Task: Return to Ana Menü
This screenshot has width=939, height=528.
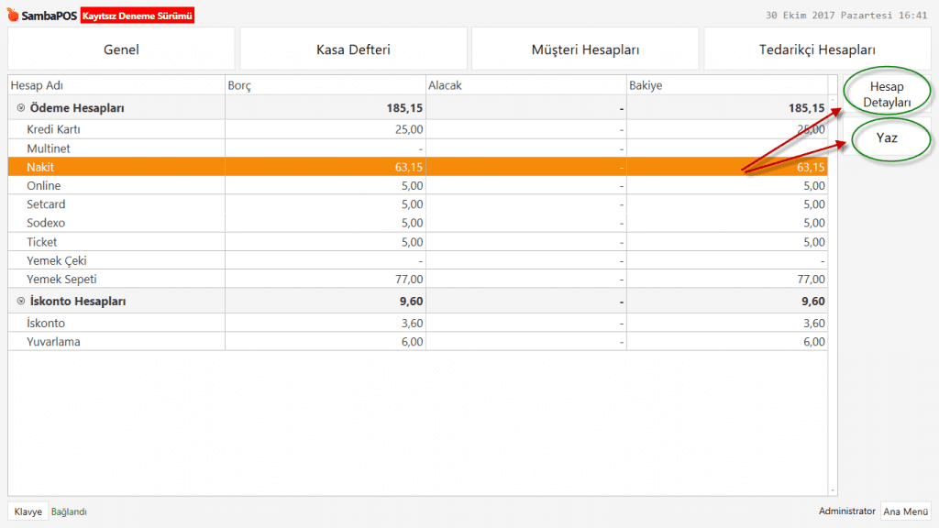Action: point(905,511)
